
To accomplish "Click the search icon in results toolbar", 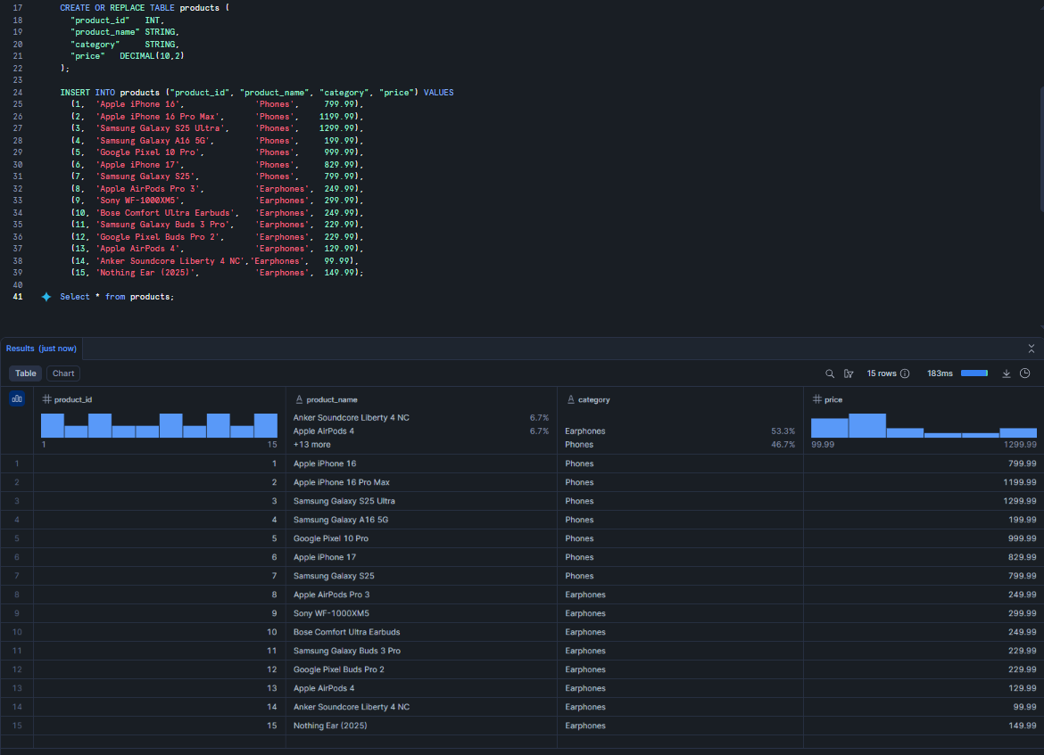I will tap(830, 373).
